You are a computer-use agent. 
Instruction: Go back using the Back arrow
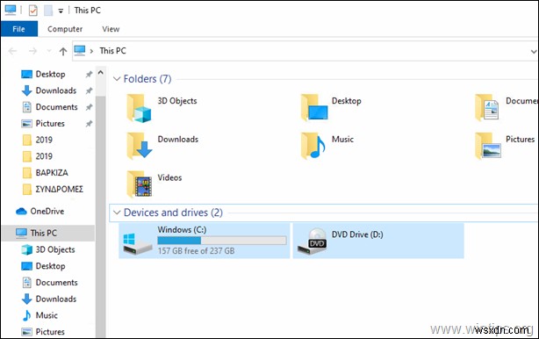click(12, 51)
